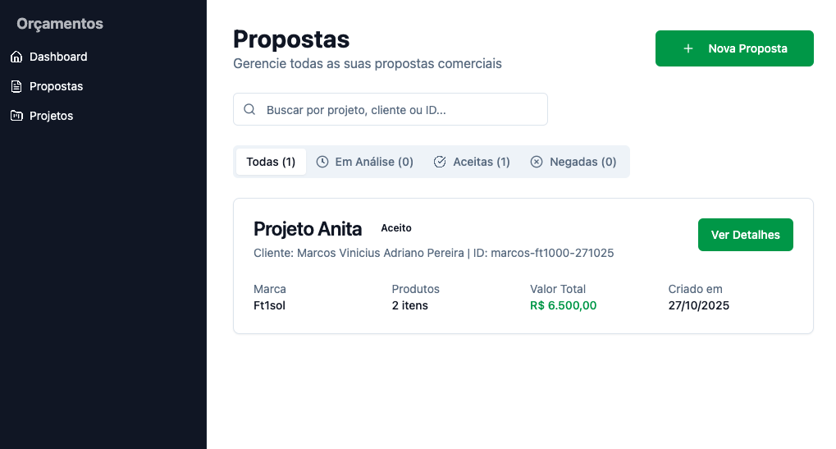Click the checkmark icon on Aceitas
836x449 pixels.
click(440, 163)
